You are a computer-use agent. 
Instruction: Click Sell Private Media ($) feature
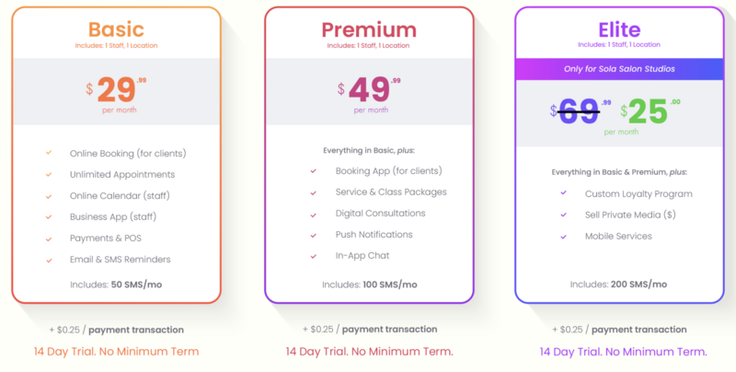click(630, 215)
